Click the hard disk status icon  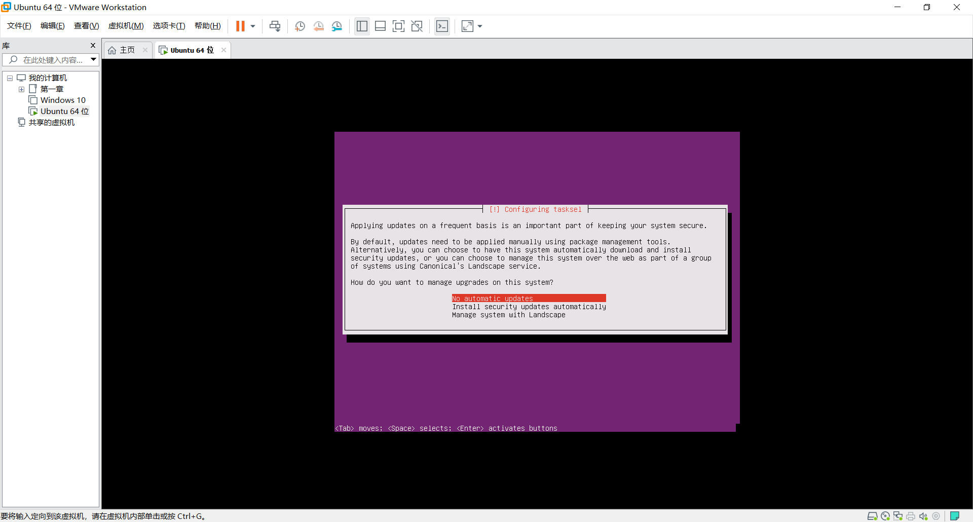(x=872, y=516)
